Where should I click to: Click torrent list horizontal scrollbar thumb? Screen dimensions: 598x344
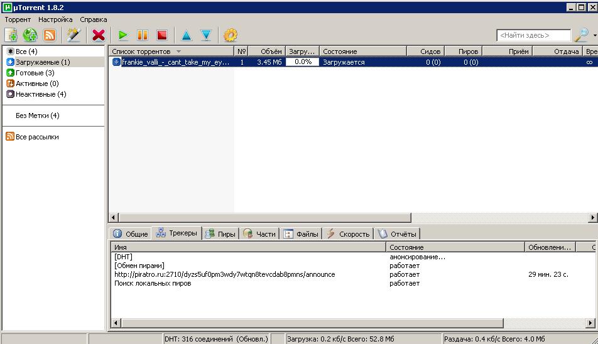coord(264,218)
